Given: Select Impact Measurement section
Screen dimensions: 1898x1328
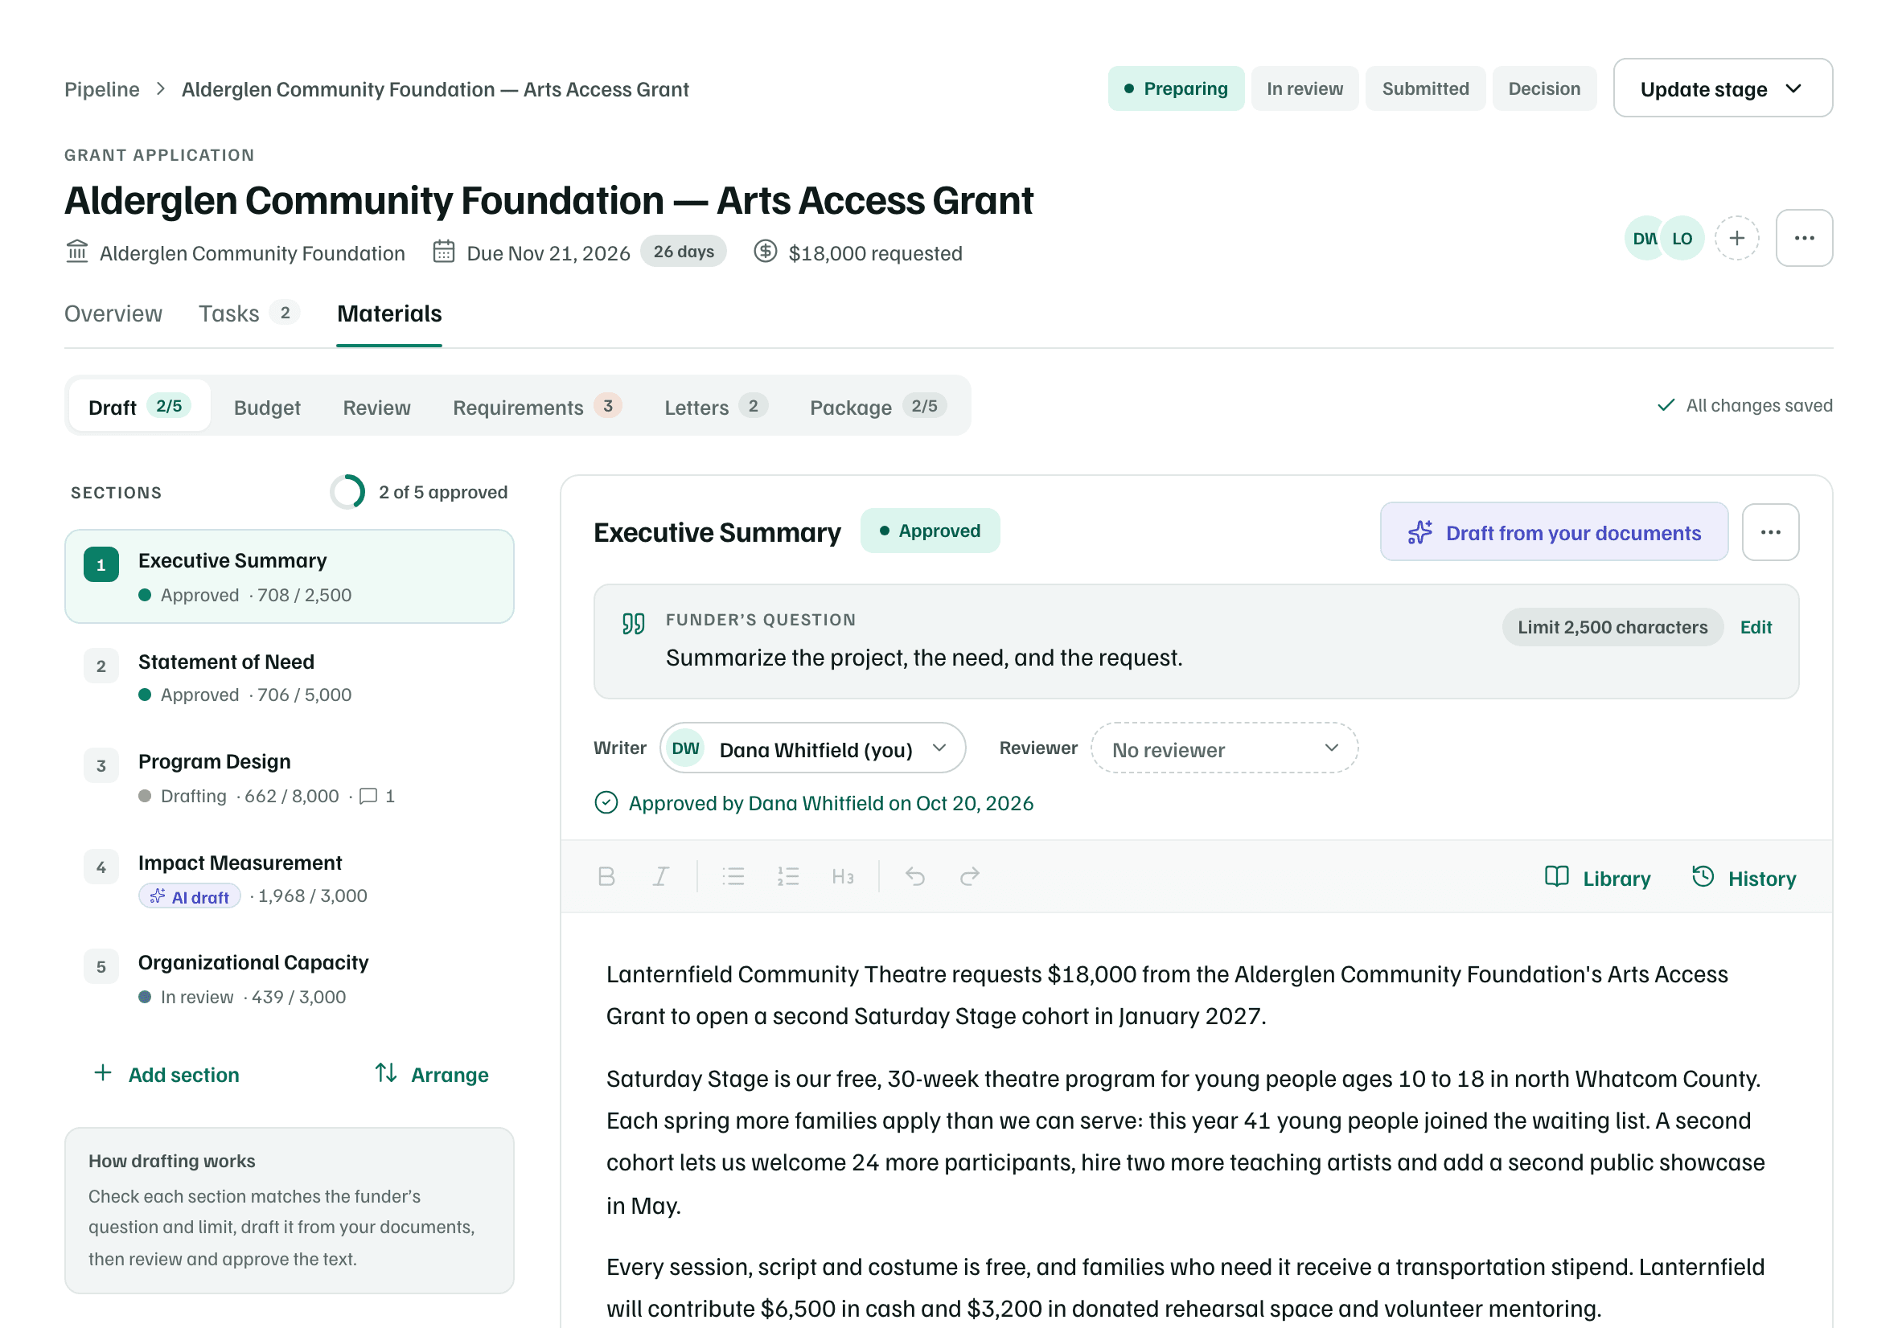Looking at the screenshot, I should [x=290, y=879].
